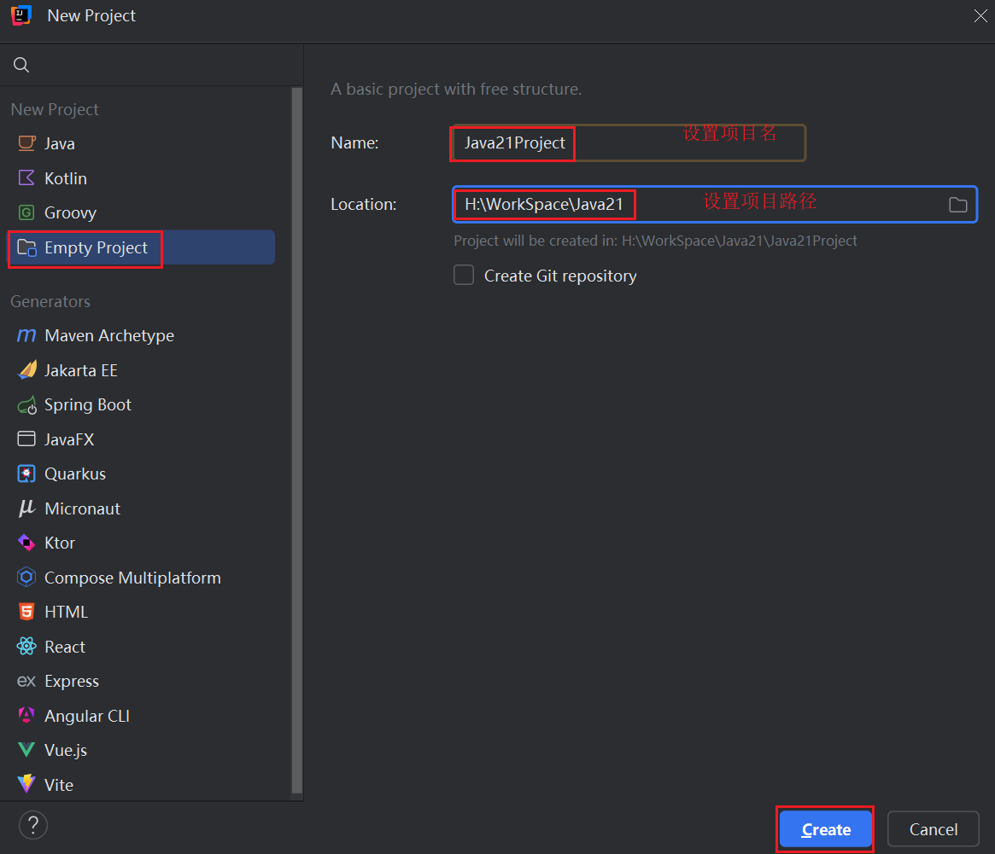Click the Java coffee cup icon
995x854 pixels.
coord(26,143)
